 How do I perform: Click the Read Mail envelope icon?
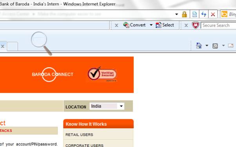point(231,45)
